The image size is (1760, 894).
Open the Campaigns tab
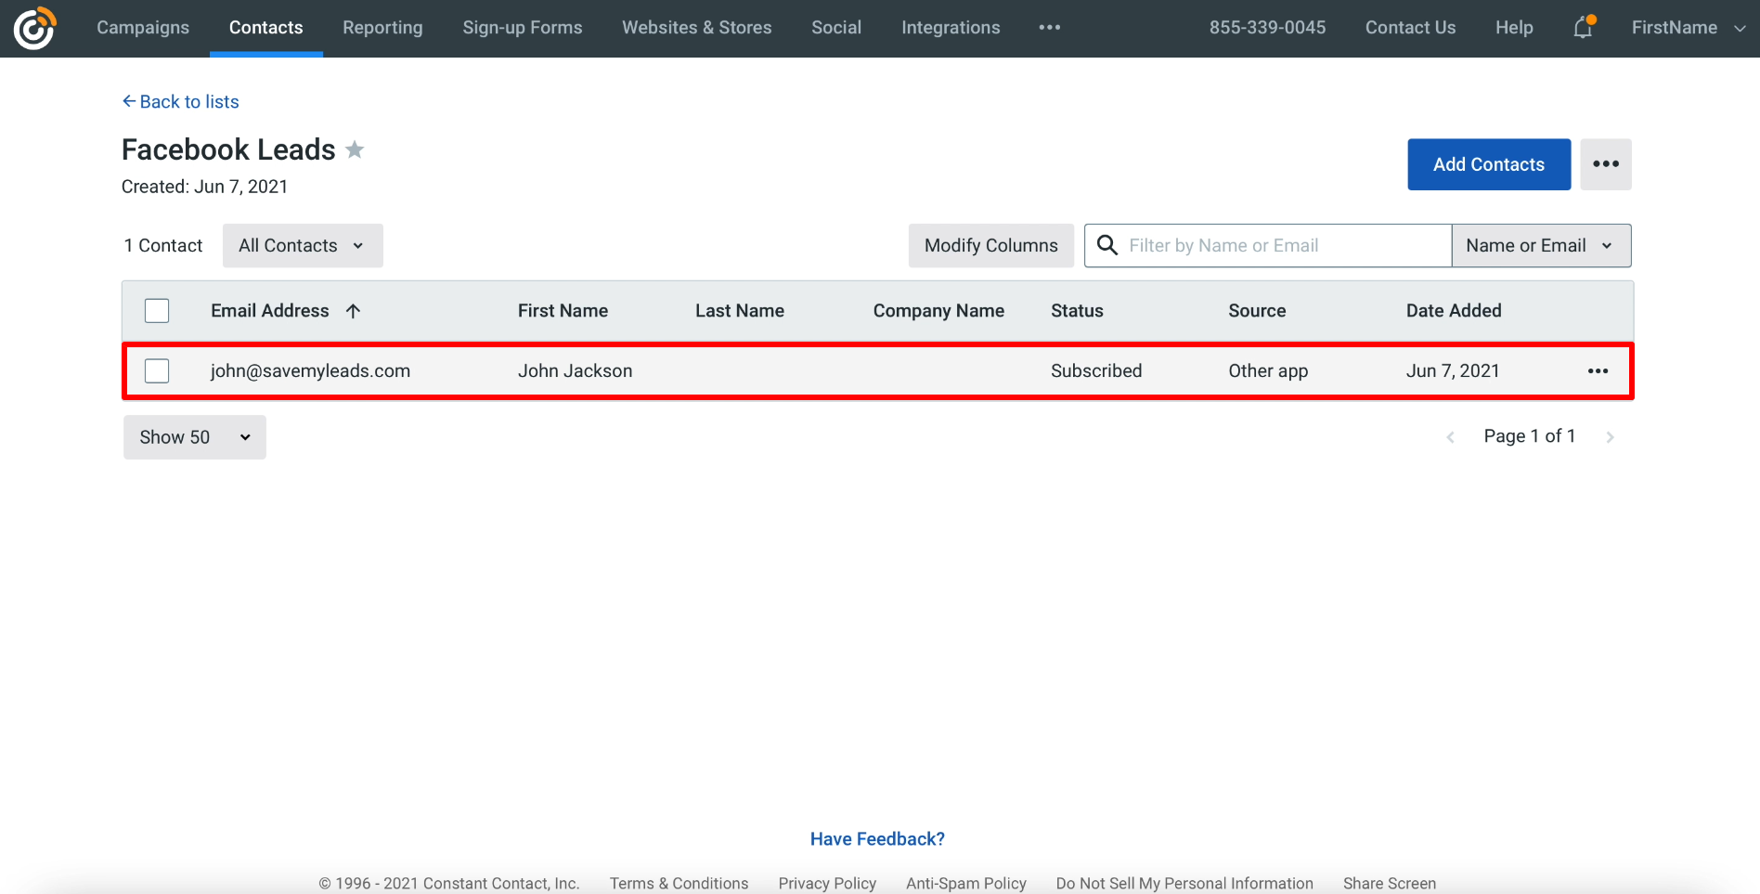(x=143, y=28)
